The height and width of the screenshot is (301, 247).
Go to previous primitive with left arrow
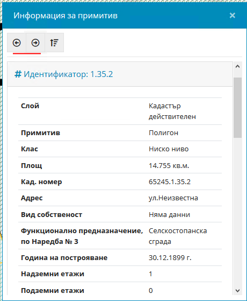point(17,43)
